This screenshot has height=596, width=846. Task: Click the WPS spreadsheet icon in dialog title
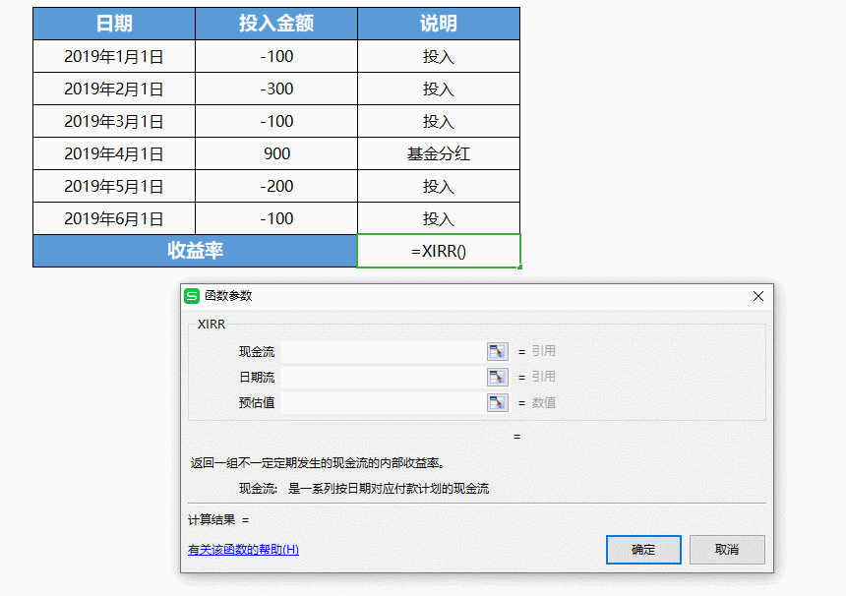click(x=192, y=296)
